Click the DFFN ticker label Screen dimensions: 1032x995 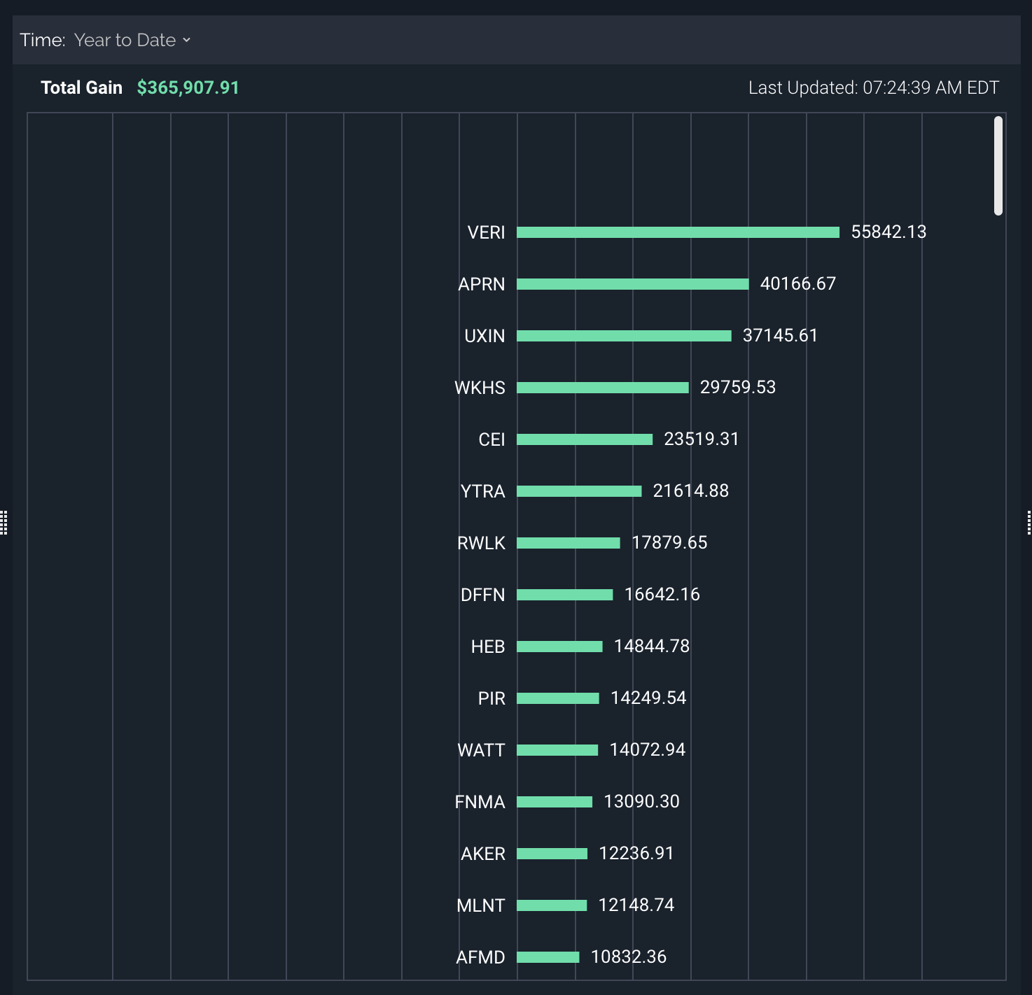(x=482, y=595)
